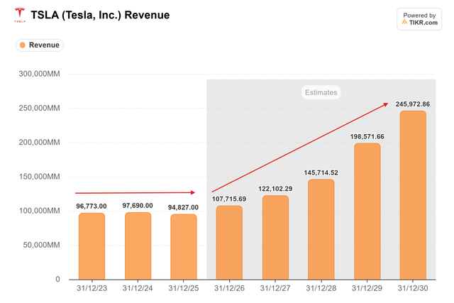Click the 31/12/28 date label
This screenshot has width=454, height=303.
click(x=321, y=288)
